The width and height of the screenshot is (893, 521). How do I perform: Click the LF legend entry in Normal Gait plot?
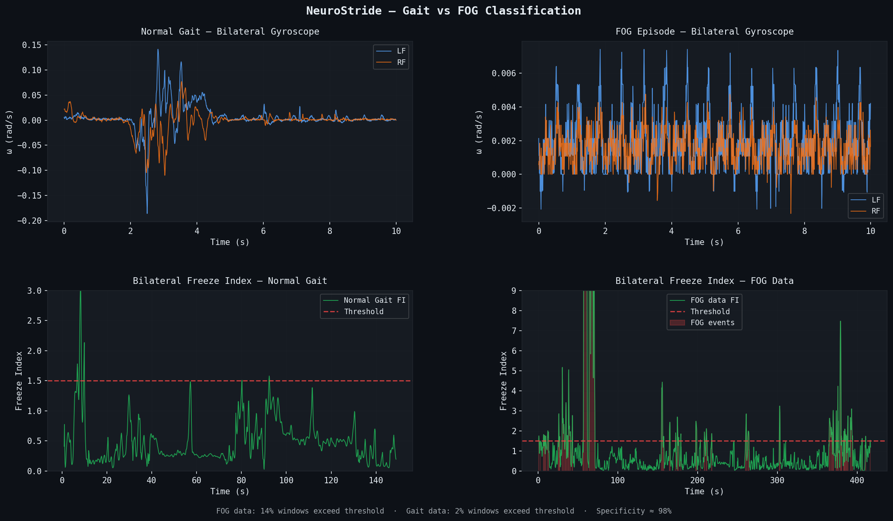click(x=401, y=51)
